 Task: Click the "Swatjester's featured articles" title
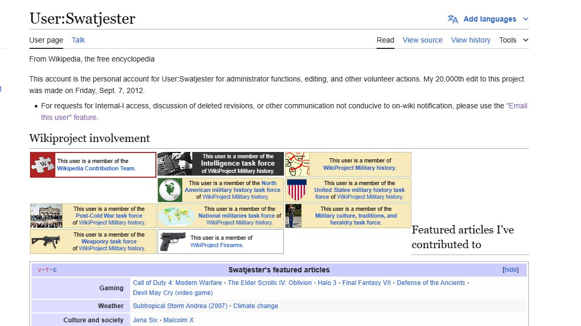pyautogui.click(x=279, y=270)
